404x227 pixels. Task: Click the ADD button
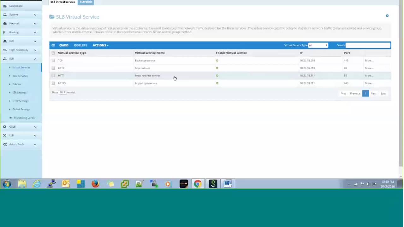click(64, 45)
